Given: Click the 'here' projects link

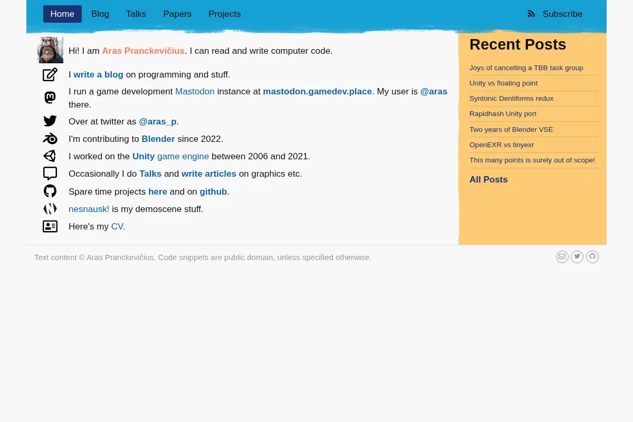Looking at the screenshot, I should point(158,192).
